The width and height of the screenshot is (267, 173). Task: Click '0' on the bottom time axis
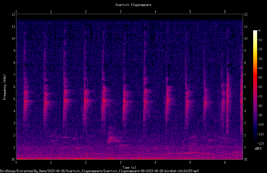tap(16, 163)
